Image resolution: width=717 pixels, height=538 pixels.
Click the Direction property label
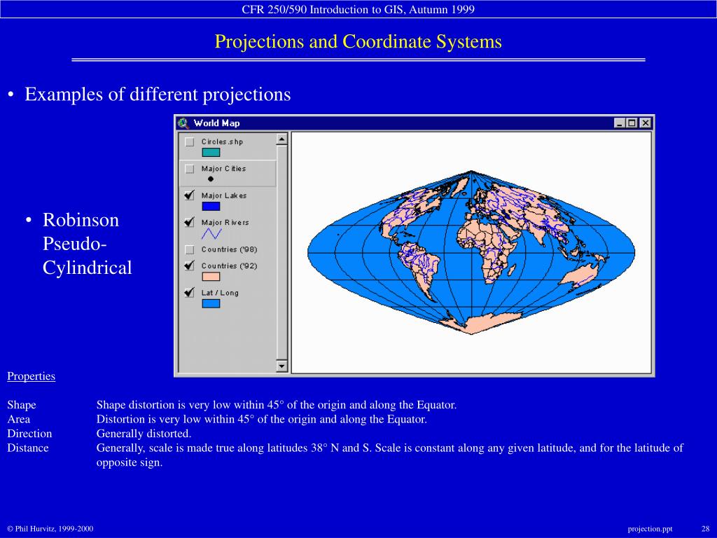click(x=29, y=433)
